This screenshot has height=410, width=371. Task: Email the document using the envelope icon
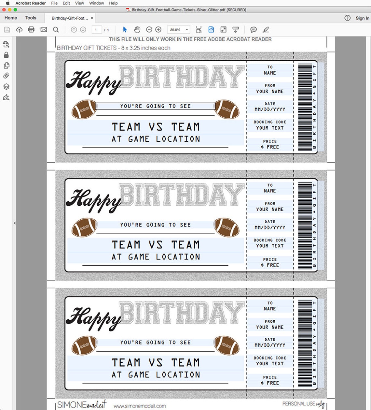click(x=44, y=29)
